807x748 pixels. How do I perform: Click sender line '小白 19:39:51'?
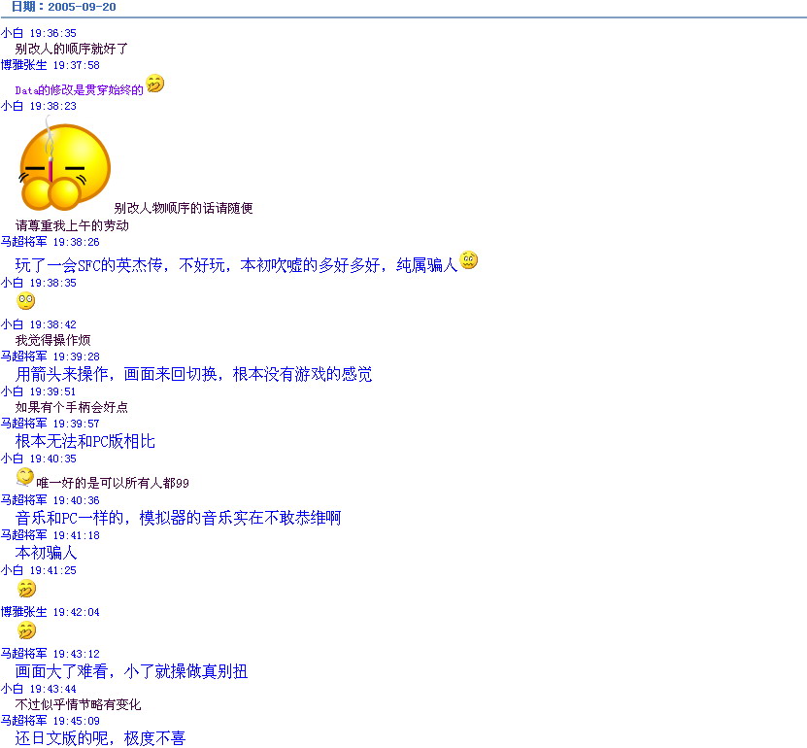coord(39,391)
